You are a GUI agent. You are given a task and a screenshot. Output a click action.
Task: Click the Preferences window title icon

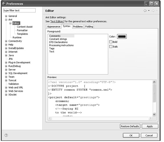click(x=4, y=4)
